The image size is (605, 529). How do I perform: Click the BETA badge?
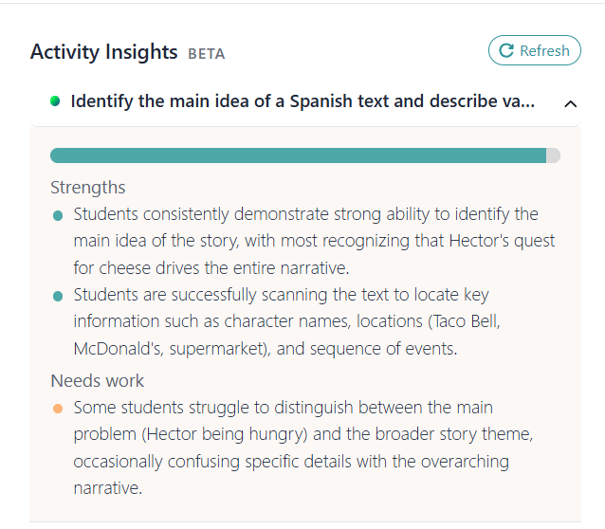pos(207,54)
